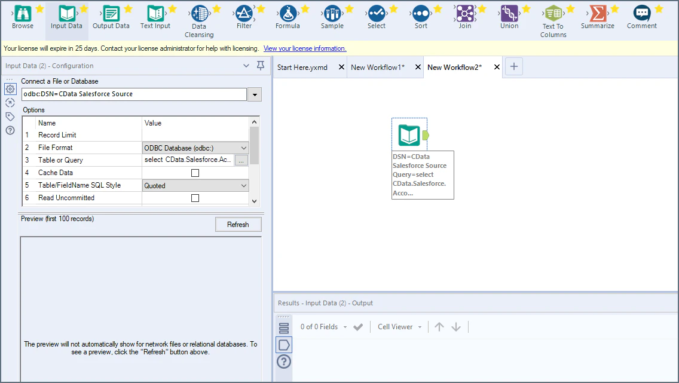The image size is (679, 383).
Task: Open the File Format dropdown
Action: [x=244, y=147]
